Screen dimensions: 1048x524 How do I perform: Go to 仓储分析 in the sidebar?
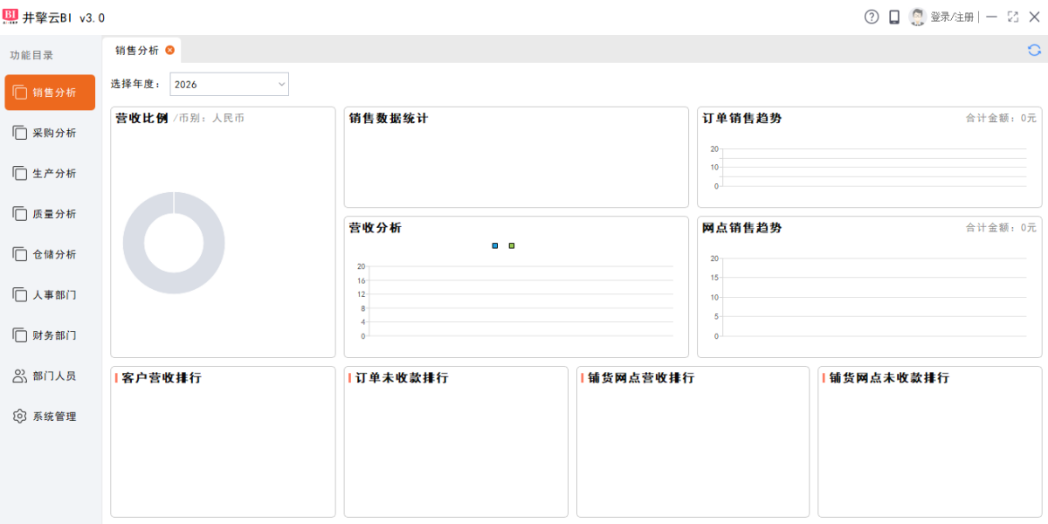[x=51, y=254]
